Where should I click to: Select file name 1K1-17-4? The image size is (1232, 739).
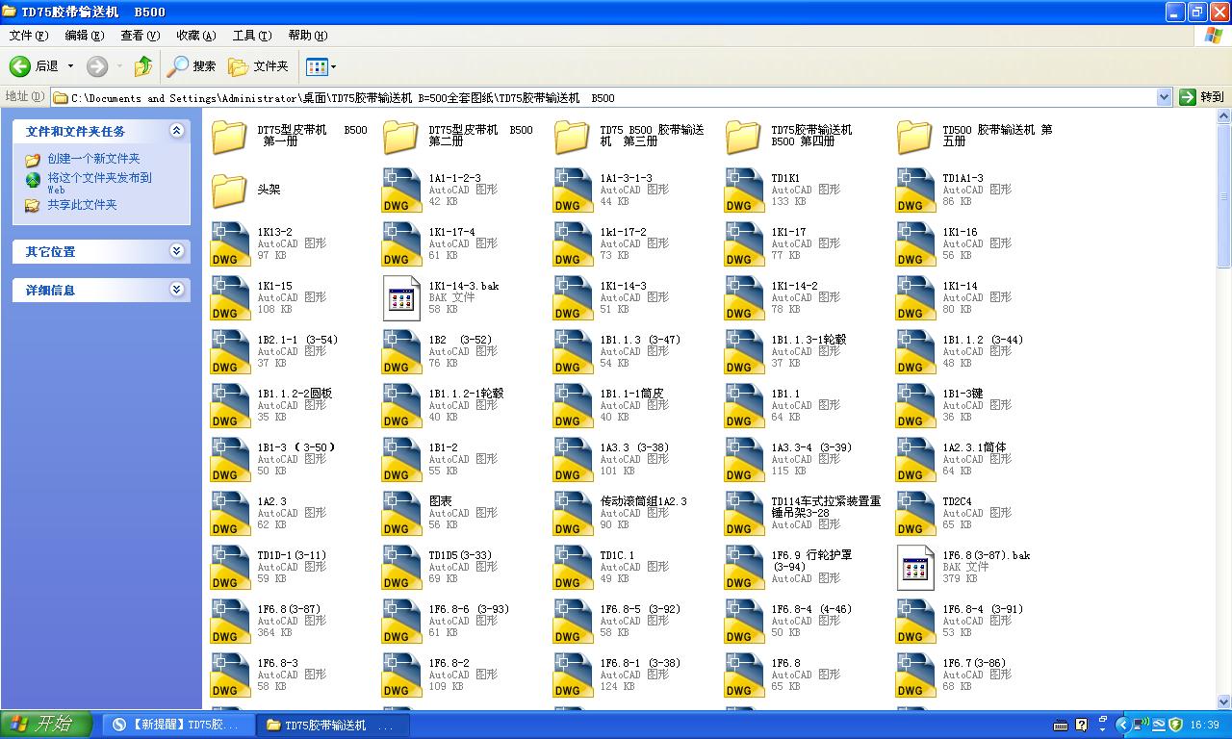(451, 232)
